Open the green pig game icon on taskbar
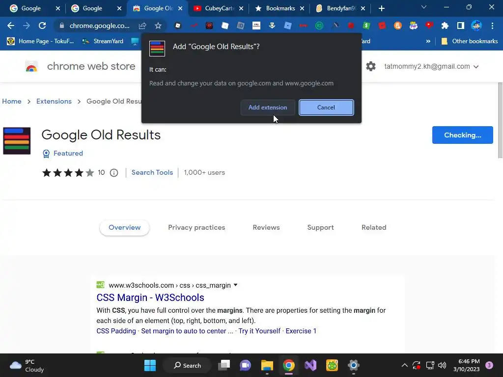 click(x=332, y=365)
